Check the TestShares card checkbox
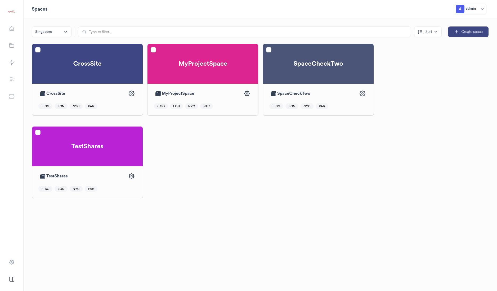Screen dimensions: 497x291 pyautogui.click(x=38, y=132)
